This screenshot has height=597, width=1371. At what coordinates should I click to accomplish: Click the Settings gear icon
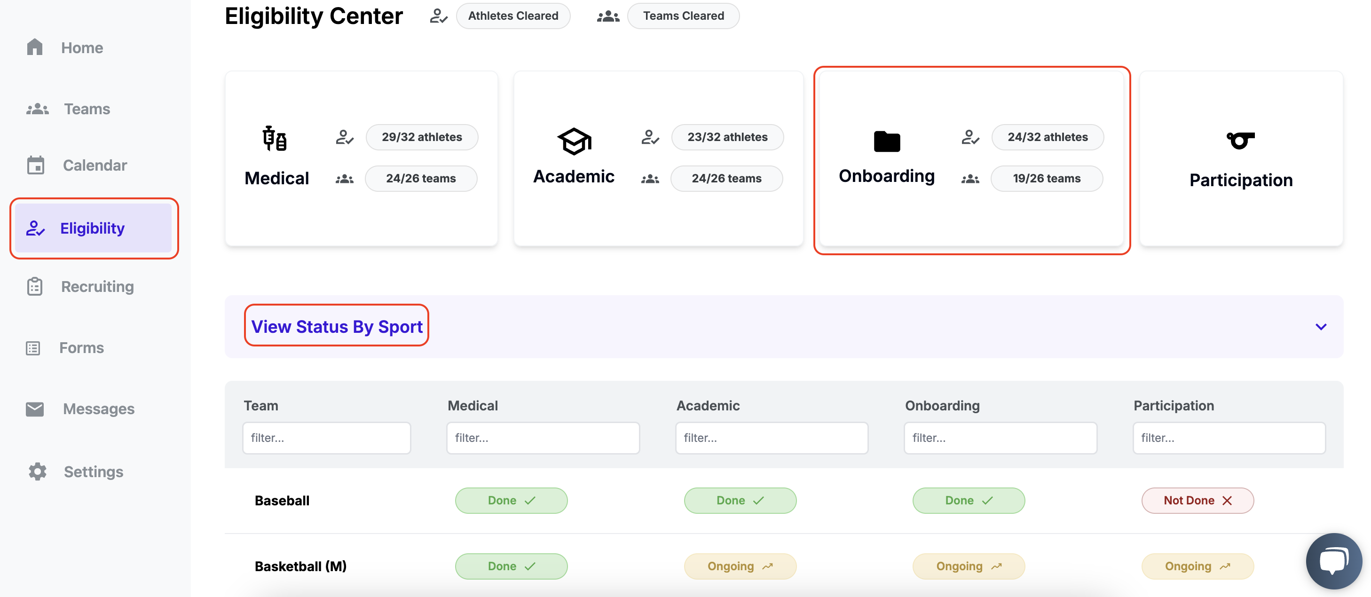37,471
